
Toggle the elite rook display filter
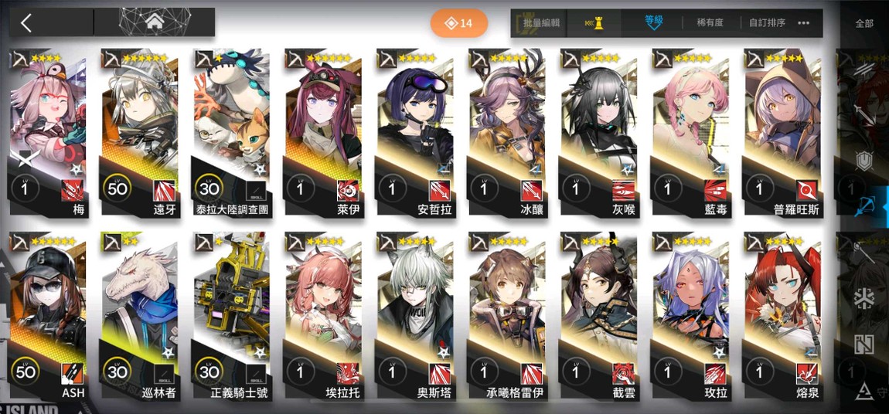(594, 23)
